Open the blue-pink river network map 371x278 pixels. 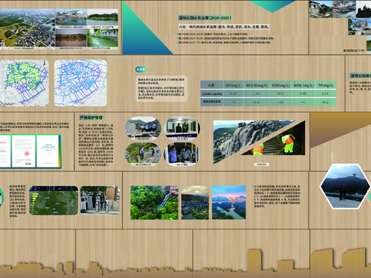[80, 83]
